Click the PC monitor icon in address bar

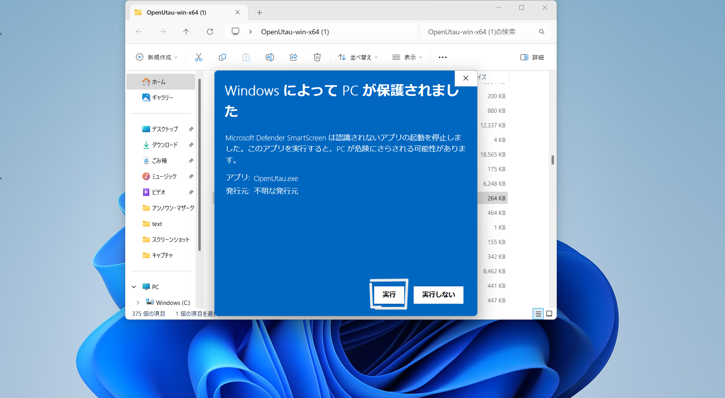(x=235, y=32)
